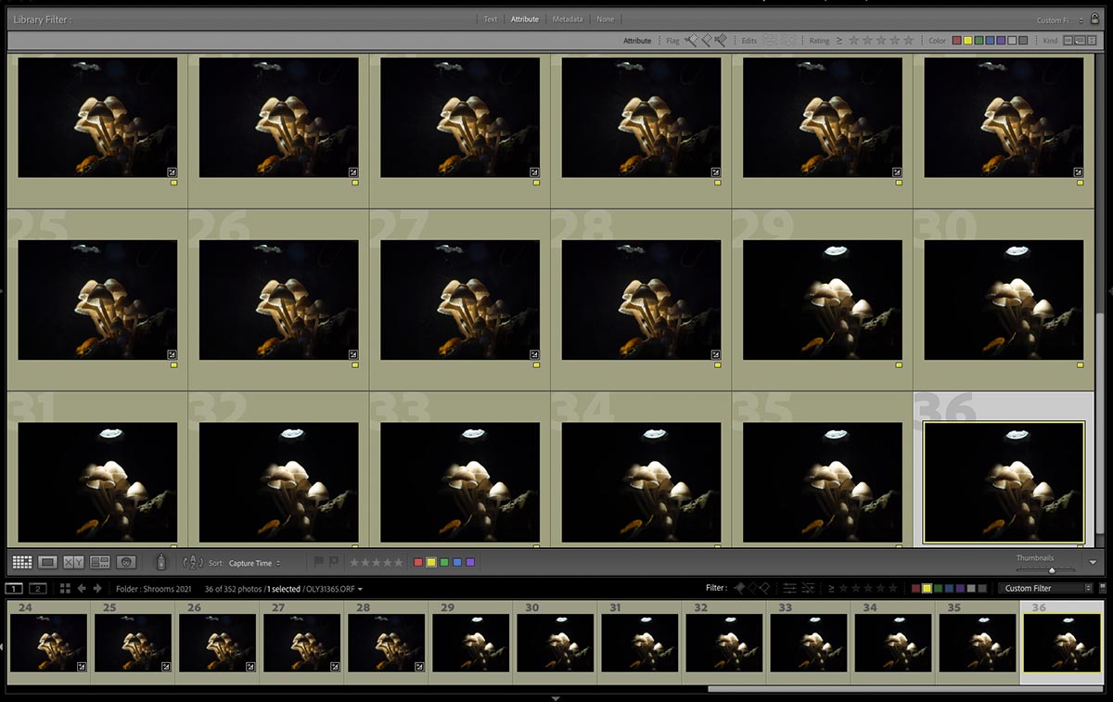
Task: Open People view icon
Action: tap(127, 562)
